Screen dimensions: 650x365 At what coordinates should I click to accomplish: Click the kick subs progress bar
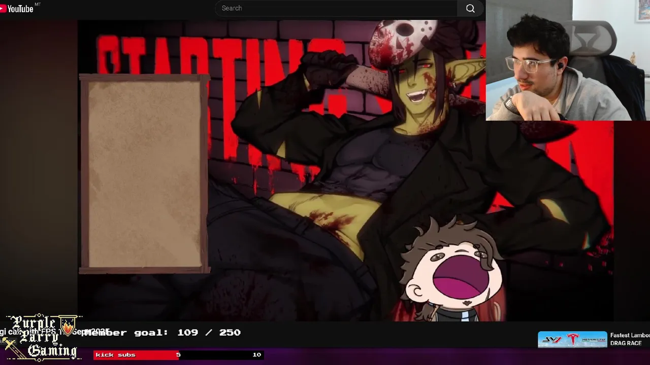(x=178, y=354)
